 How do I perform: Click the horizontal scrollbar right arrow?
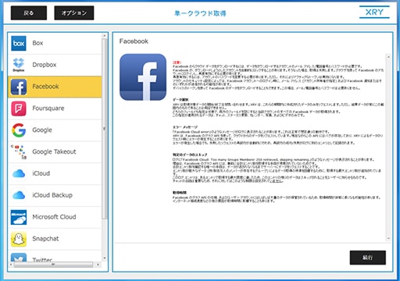coord(98,265)
